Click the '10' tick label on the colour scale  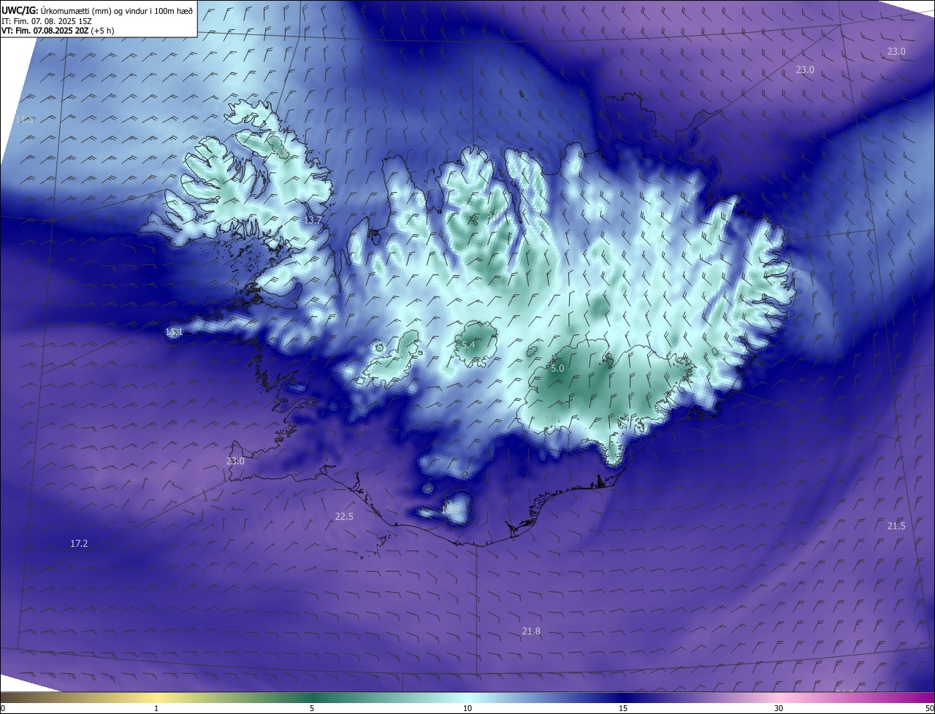[467, 708]
